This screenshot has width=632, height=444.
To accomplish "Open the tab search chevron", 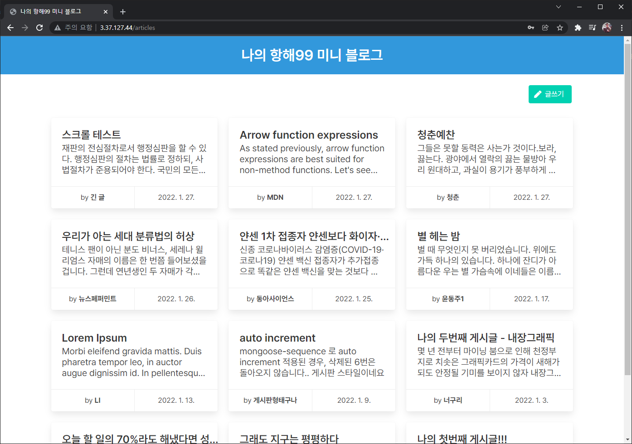I will 559,7.
